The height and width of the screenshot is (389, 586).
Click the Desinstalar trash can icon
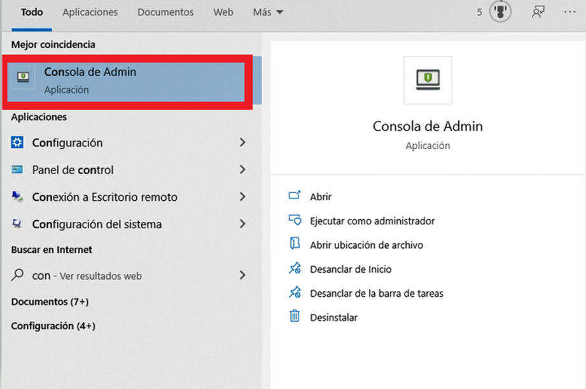[295, 316]
